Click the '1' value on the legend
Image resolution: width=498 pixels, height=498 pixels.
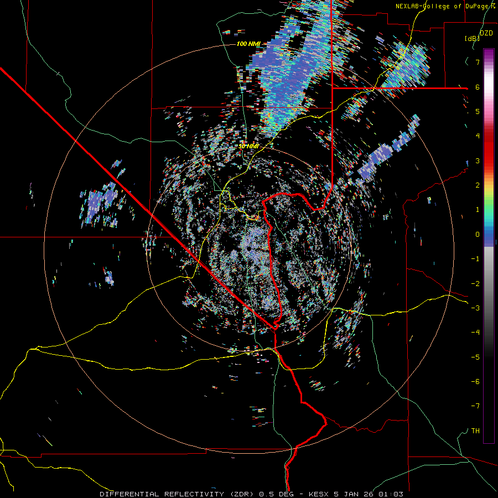(478, 210)
